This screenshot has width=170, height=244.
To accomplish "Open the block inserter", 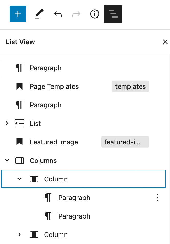I will [x=18, y=14].
